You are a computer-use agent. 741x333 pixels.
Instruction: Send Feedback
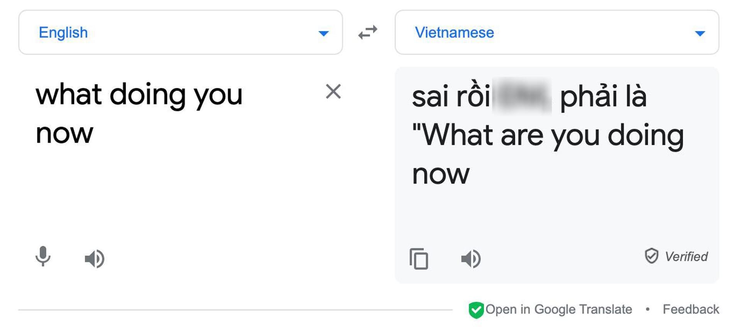tap(690, 309)
